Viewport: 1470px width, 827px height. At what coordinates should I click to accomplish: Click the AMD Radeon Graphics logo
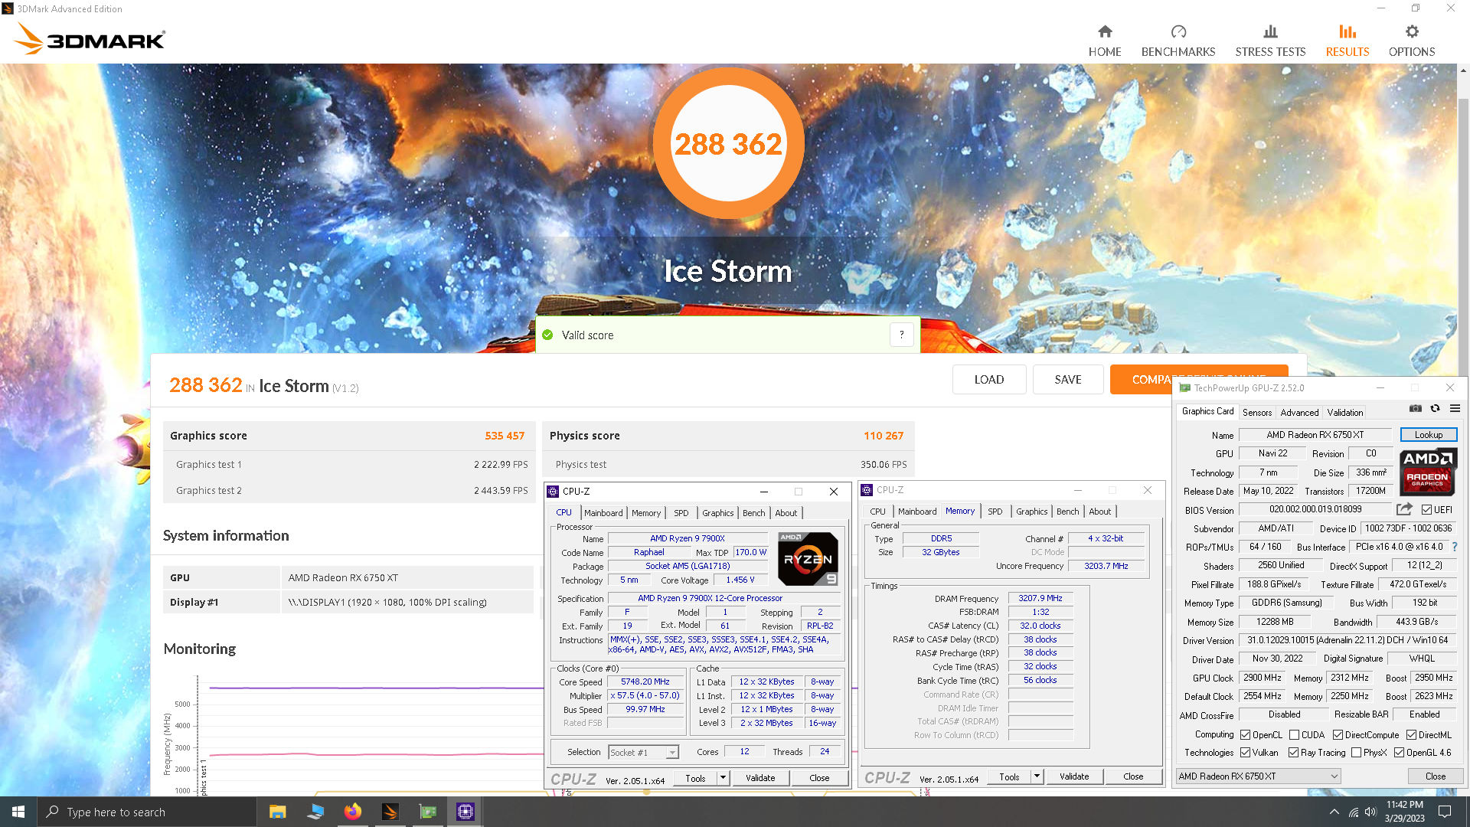(1428, 472)
